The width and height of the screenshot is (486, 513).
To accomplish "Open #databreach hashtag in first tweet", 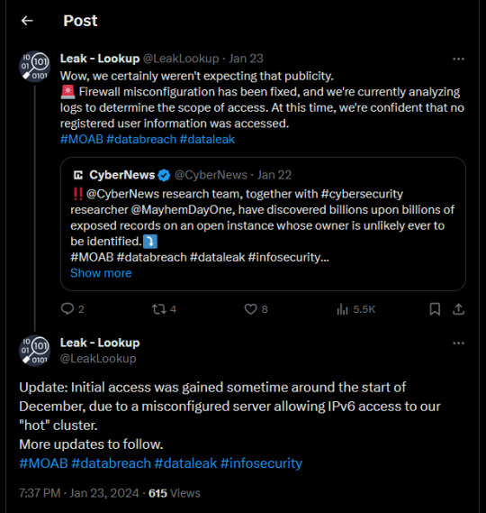I will coord(141,140).
